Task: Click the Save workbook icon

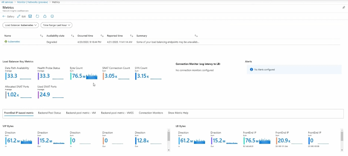Action: 30,16
